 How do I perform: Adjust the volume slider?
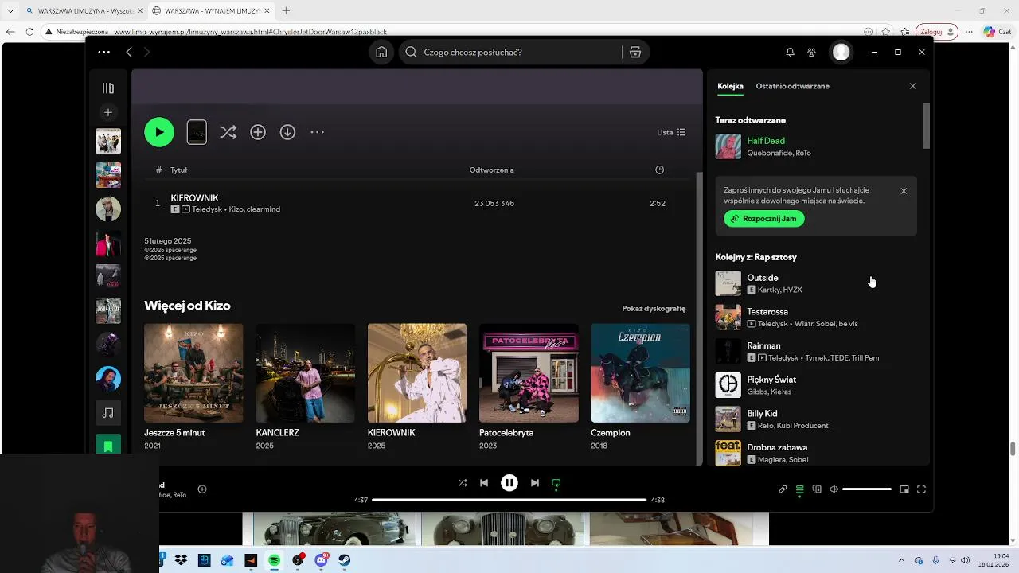[x=867, y=489]
